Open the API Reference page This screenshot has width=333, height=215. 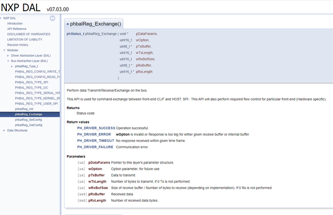(x=17, y=29)
